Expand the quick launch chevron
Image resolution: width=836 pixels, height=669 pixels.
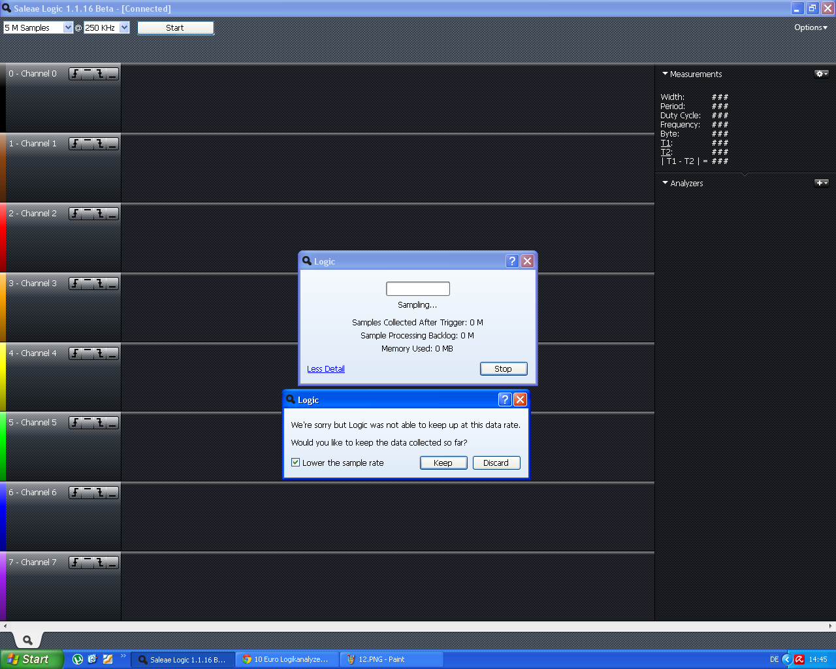[x=123, y=656]
